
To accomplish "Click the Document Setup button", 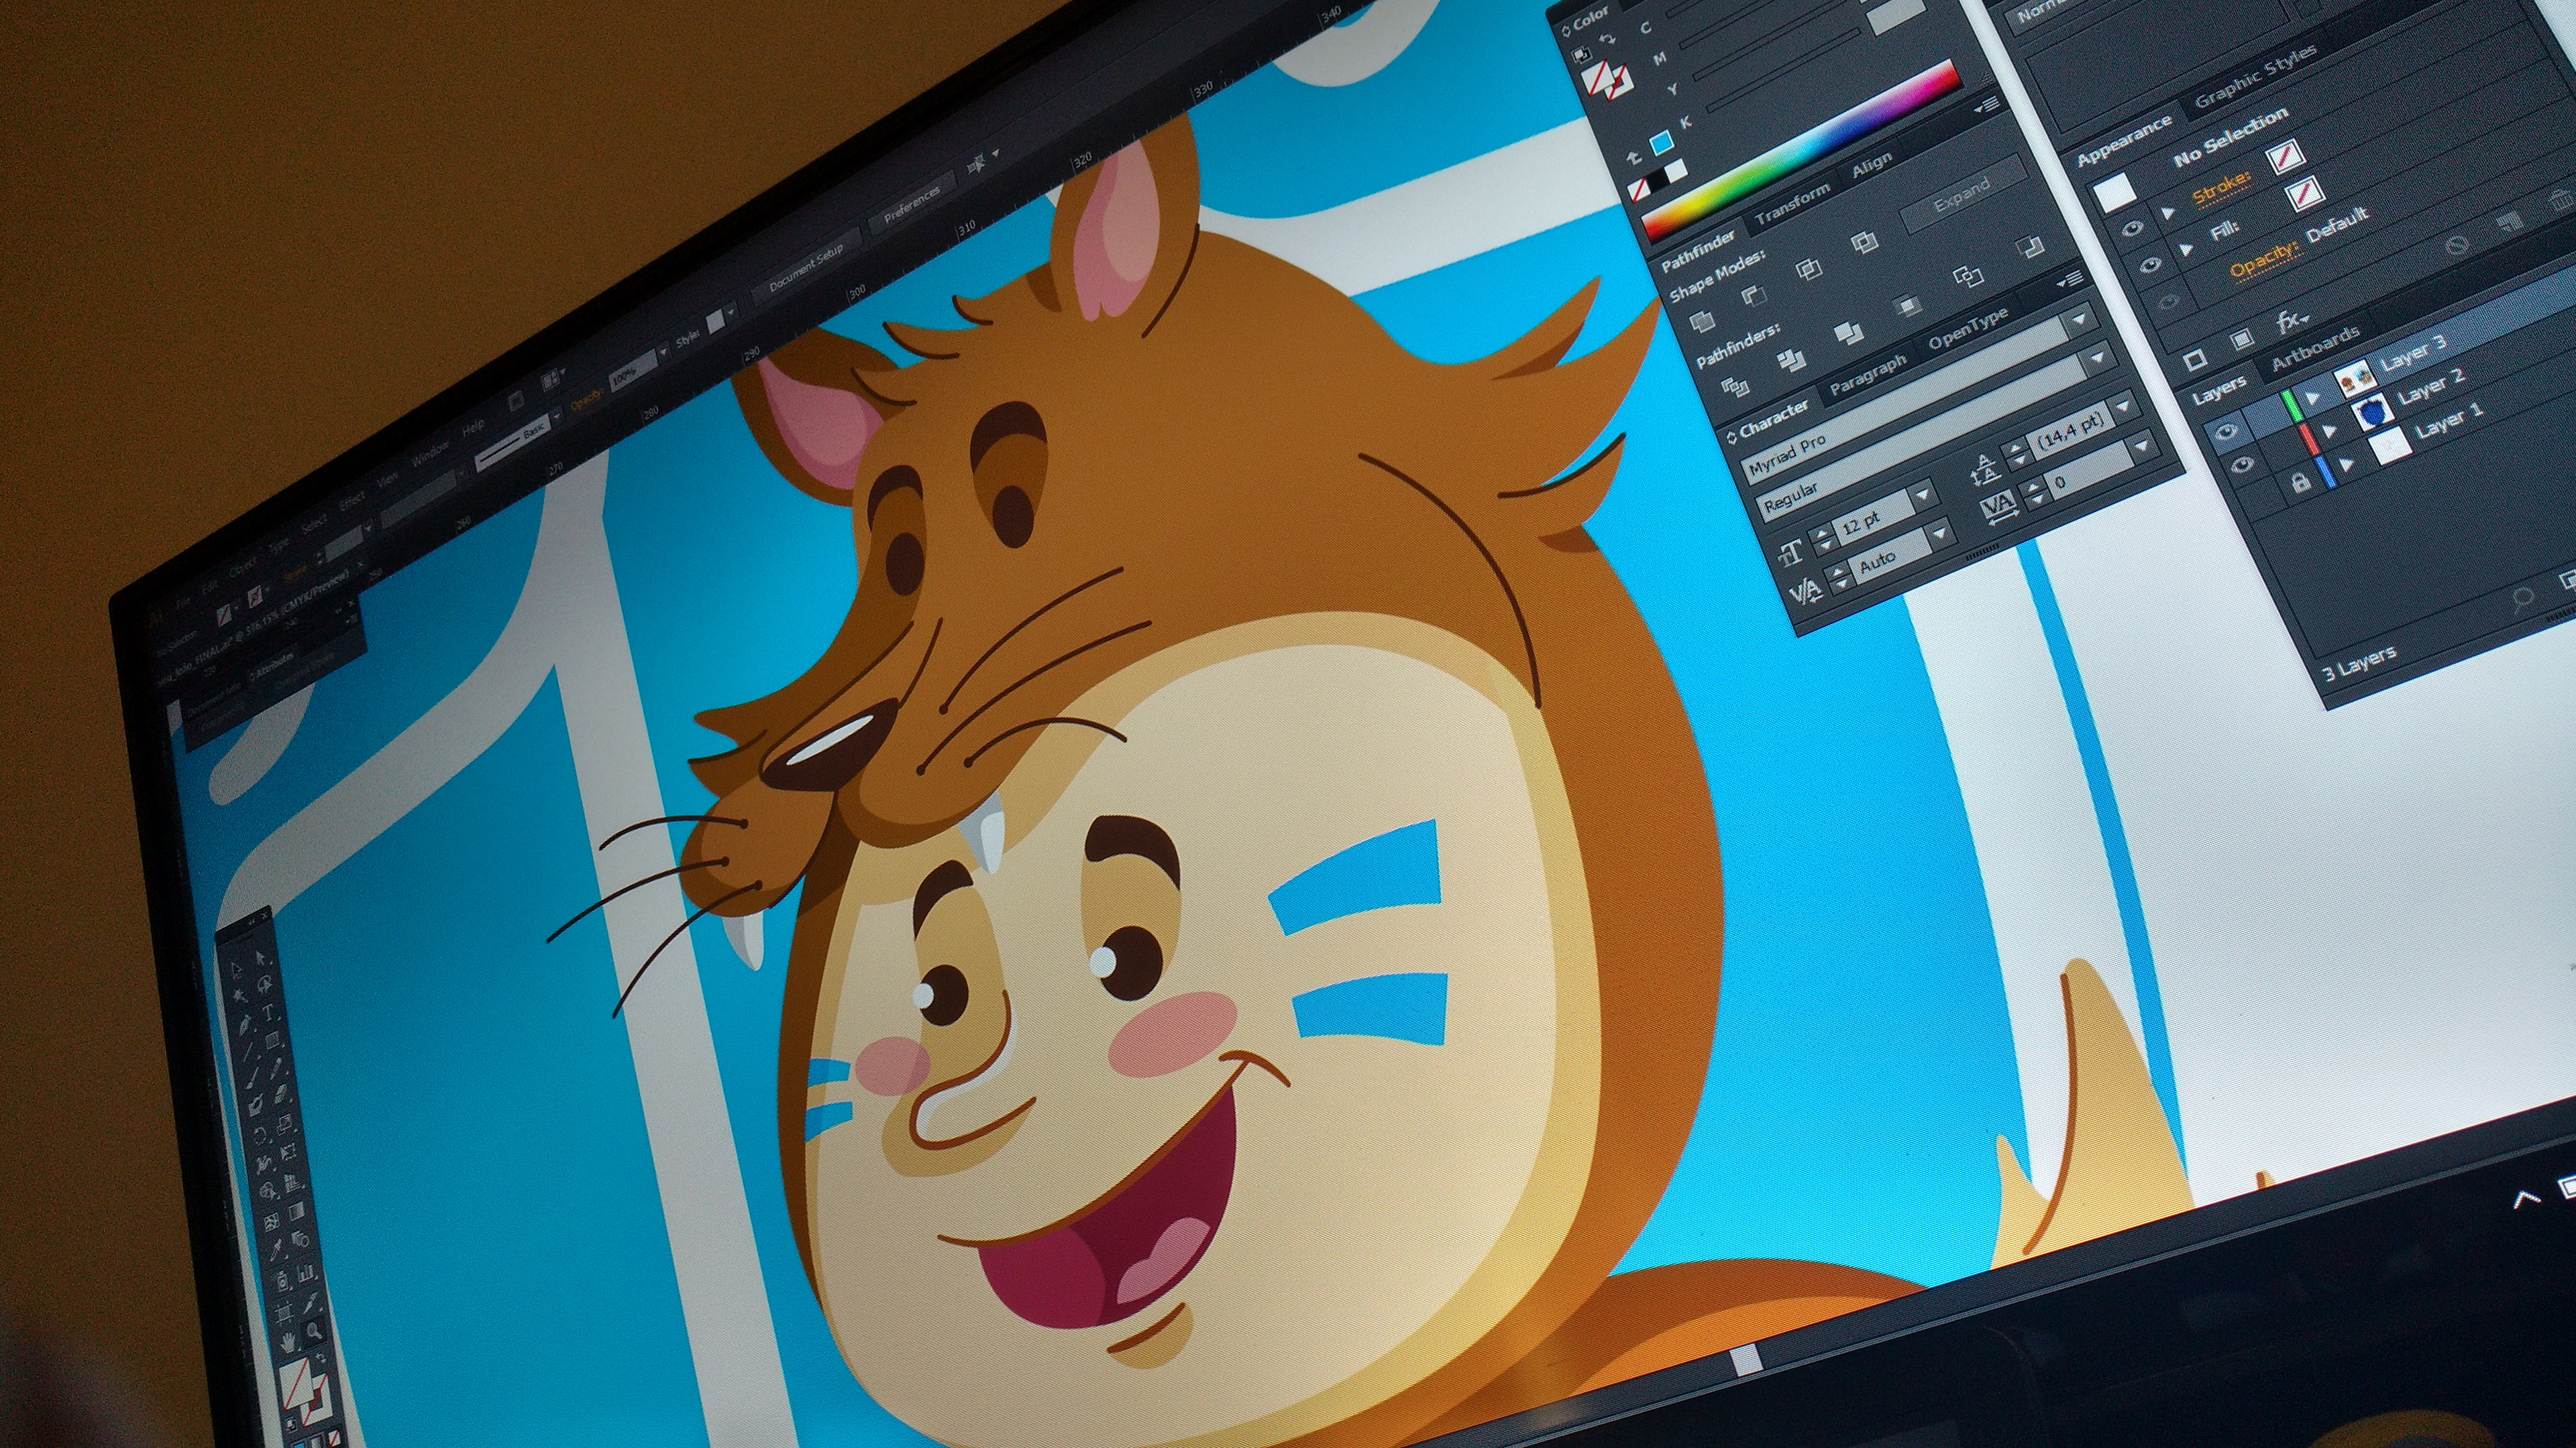I will tap(807, 268).
